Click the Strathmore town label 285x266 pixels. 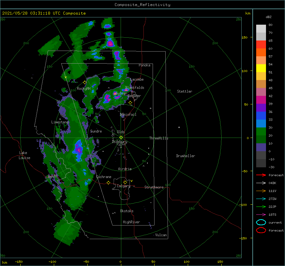tap(154, 187)
